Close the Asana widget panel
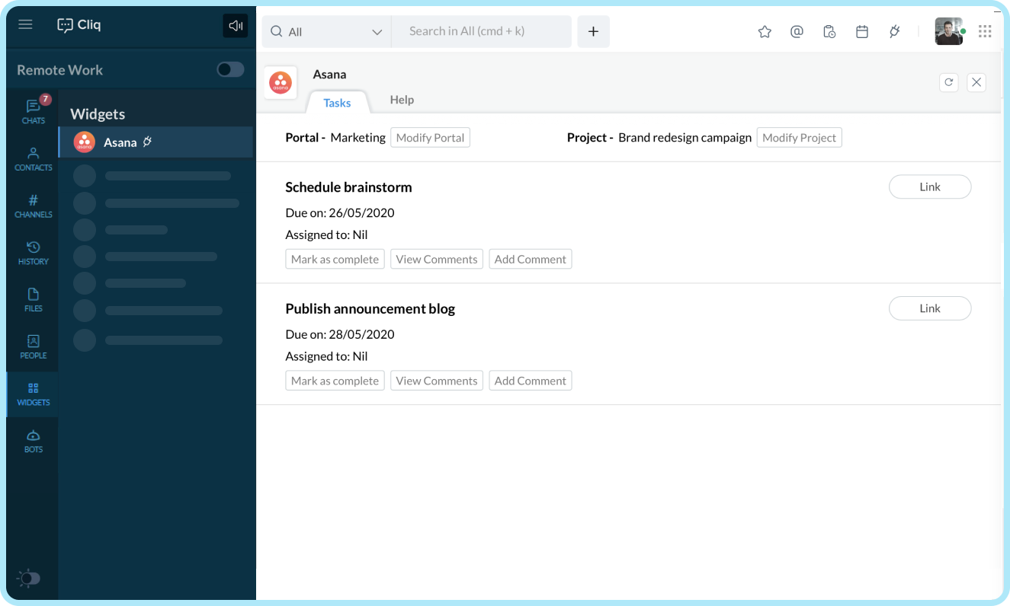 pyautogui.click(x=976, y=82)
